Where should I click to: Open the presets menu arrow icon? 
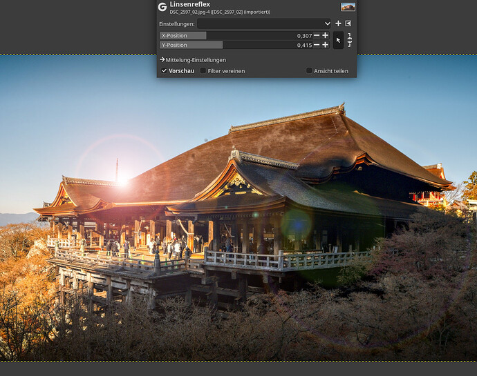[348, 23]
